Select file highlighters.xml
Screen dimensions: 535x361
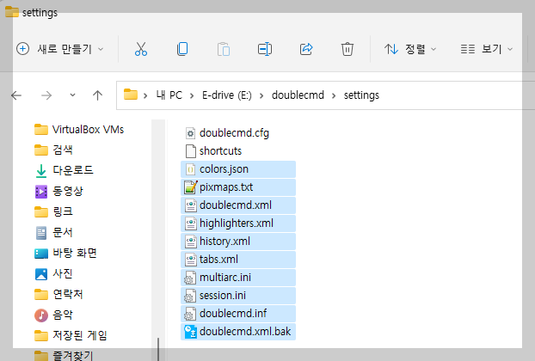click(x=238, y=223)
